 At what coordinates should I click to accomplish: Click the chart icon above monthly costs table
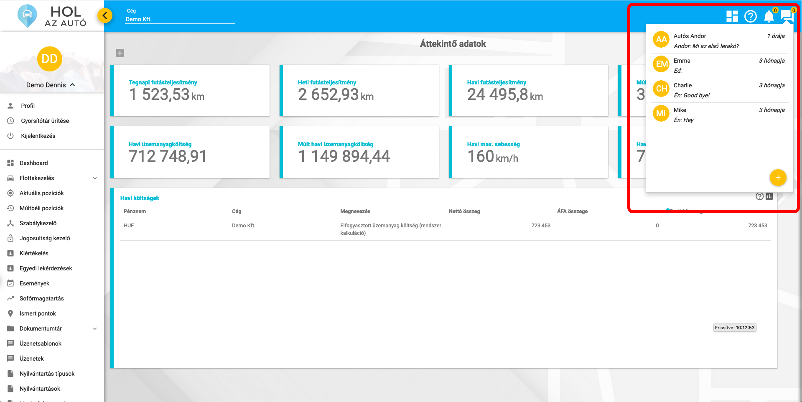click(x=769, y=196)
